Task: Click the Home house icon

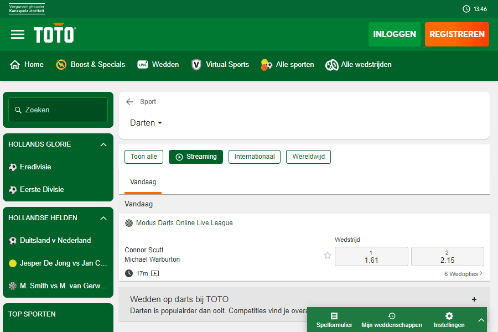Action: point(14,65)
